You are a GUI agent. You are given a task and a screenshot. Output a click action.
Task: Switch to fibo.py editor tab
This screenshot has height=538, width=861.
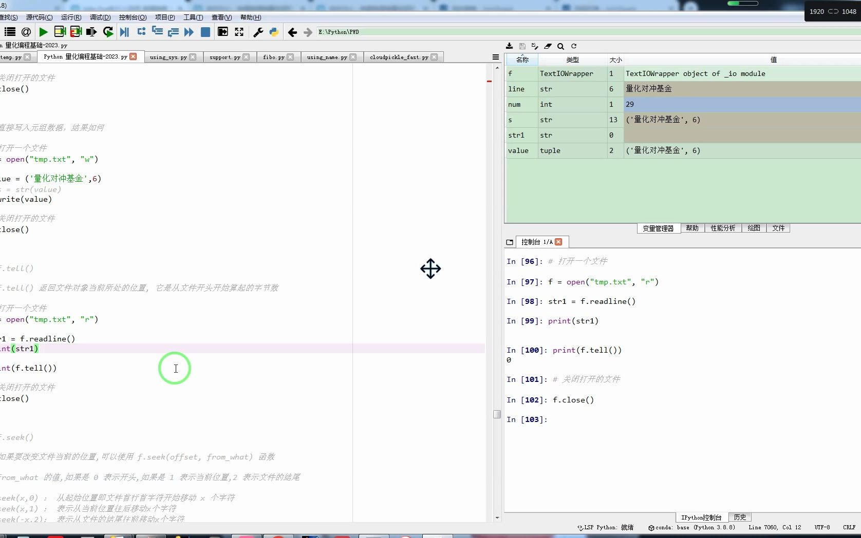coord(273,57)
